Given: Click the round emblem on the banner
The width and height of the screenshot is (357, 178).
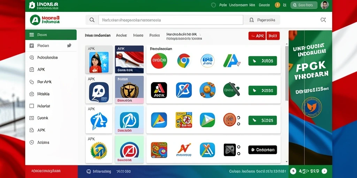Looking at the screenshot, I should (311, 107).
